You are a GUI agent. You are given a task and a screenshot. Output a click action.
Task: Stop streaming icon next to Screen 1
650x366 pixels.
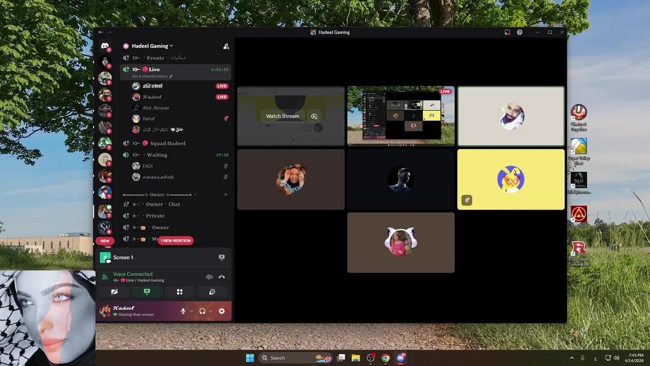click(x=221, y=257)
